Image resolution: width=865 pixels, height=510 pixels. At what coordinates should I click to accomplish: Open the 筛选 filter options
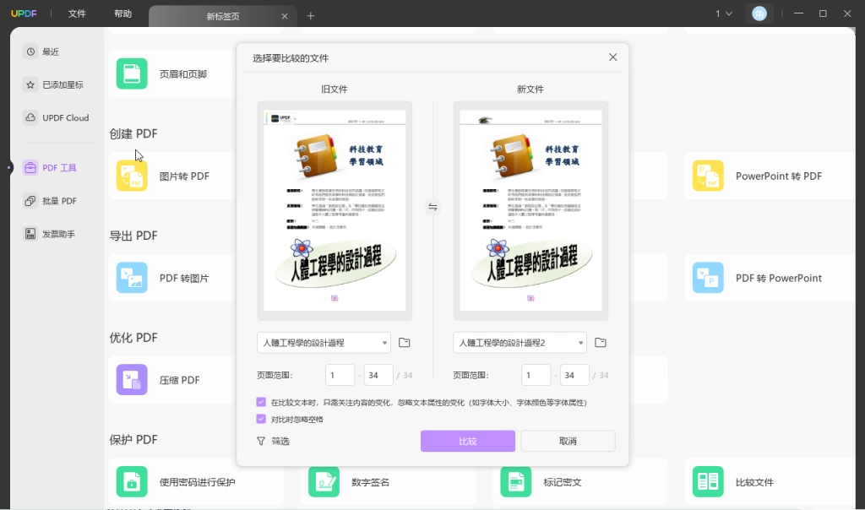coord(273,441)
